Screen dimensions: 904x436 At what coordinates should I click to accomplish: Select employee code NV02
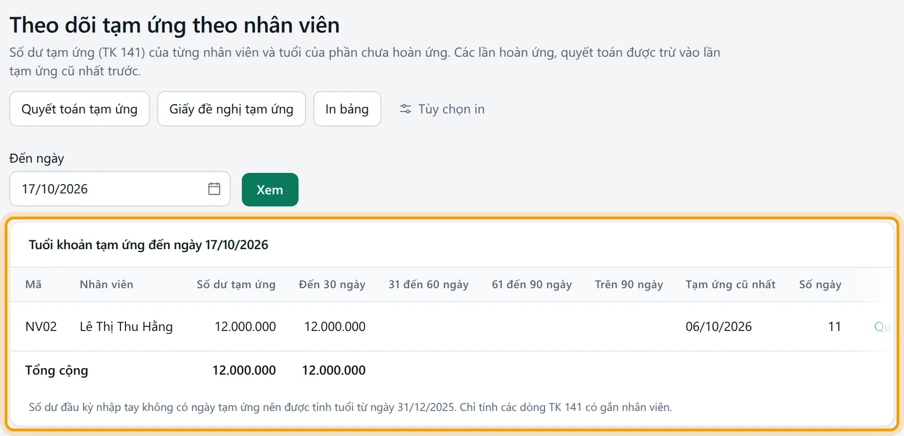[x=41, y=326]
